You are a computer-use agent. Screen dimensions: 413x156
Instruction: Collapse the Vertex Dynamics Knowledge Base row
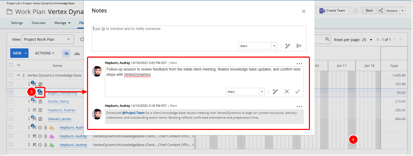click(18, 75)
